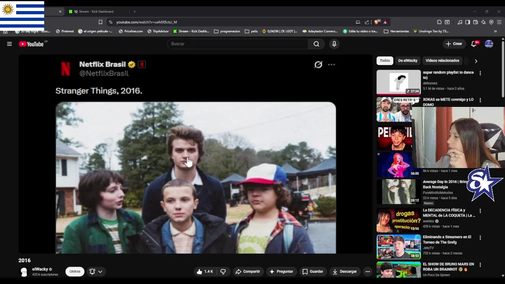Screen dimensions: 505x284
Task: Start voice search with the microphone icon
Action: [334, 44]
